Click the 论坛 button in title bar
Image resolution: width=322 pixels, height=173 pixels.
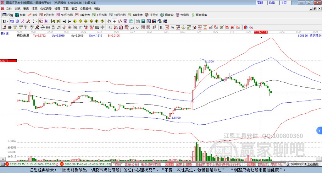click(274, 3)
